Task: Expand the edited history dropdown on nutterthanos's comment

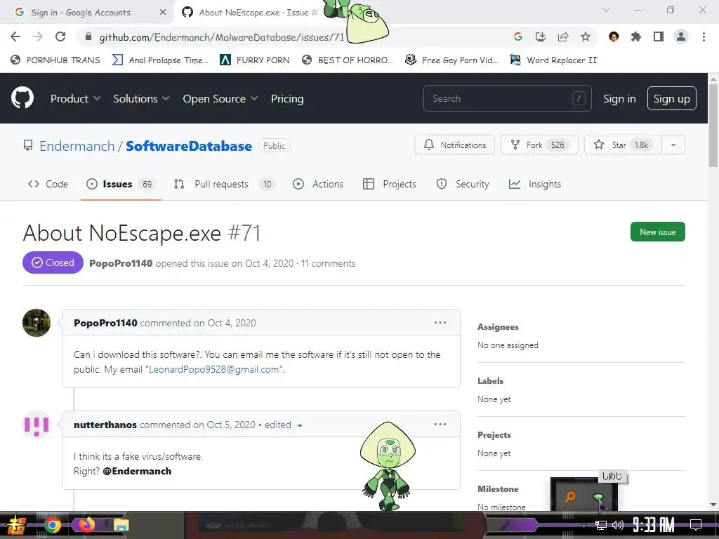Action: (300, 425)
